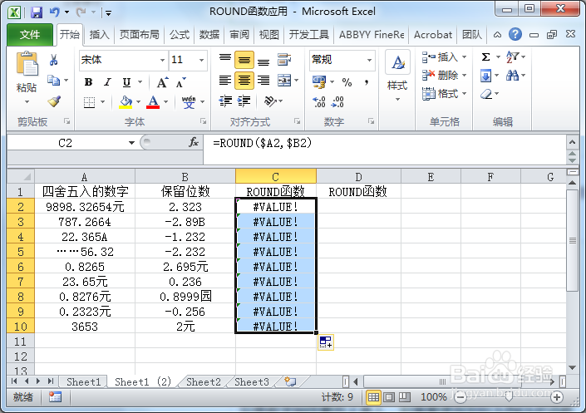
Task: Toggle middle vertical alignment
Action: point(244,60)
